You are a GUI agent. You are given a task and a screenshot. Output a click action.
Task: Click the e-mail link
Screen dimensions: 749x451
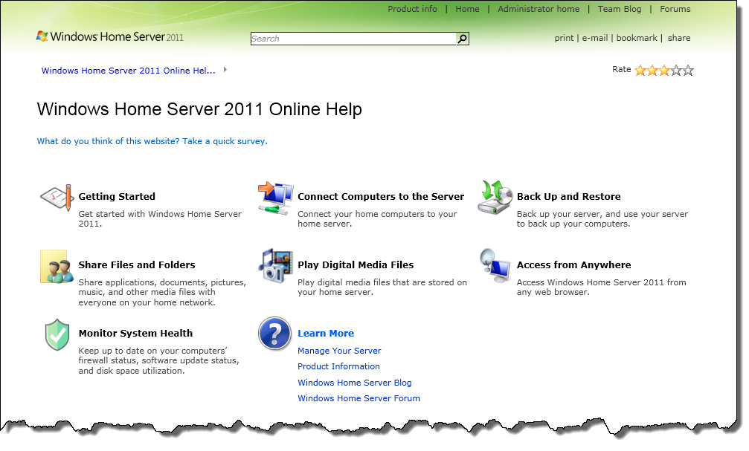click(595, 38)
